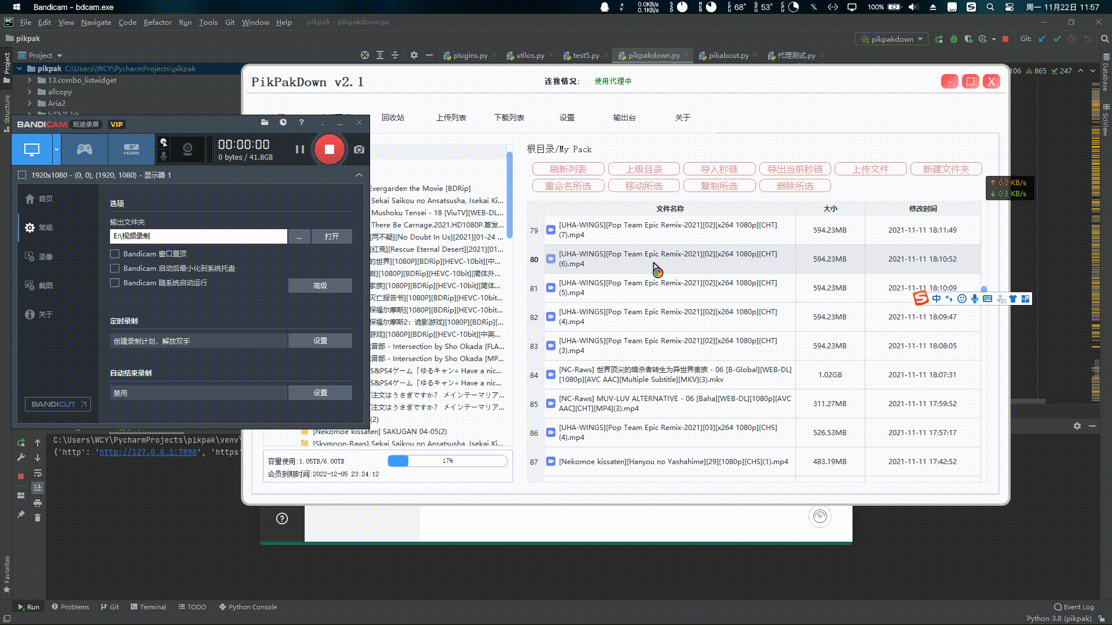Open Bandicam help question mark icon
This screenshot has height=625, width=1112.
click(301, 122)
